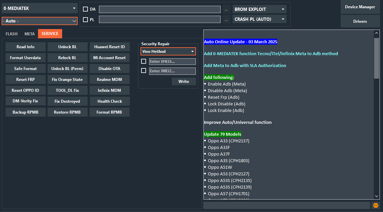The image size is (383, 212).
Task: Click the bottom status input bar
Action: point(287,205)
